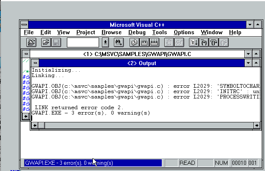Click the Run debugger toolbar icon
This screenshot has width=265, height=171.
click(x=194, y=42)
